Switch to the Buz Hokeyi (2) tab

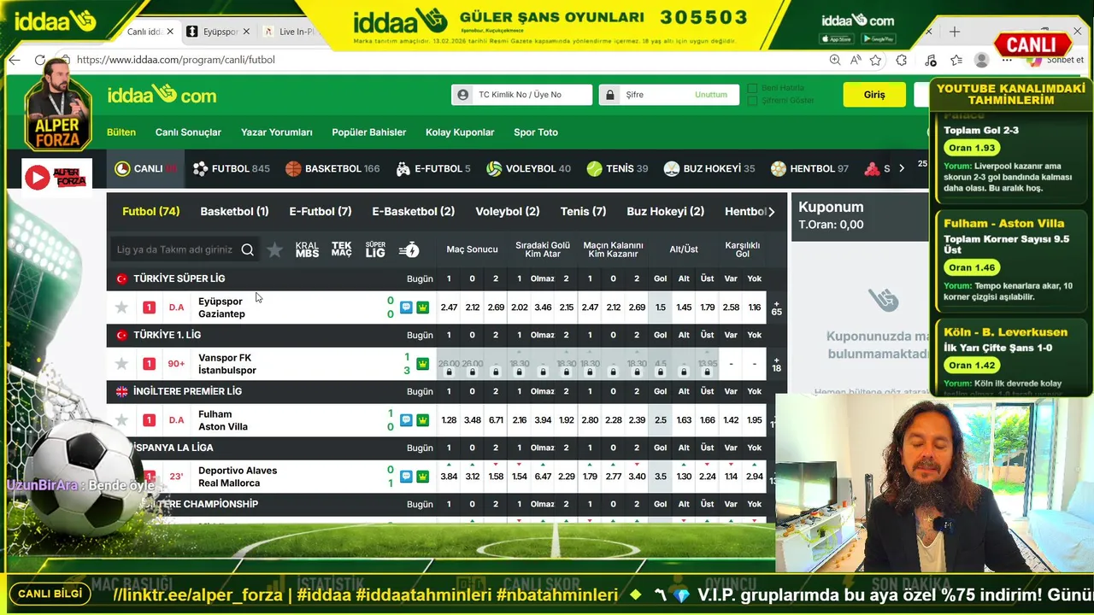click(665, 211)
